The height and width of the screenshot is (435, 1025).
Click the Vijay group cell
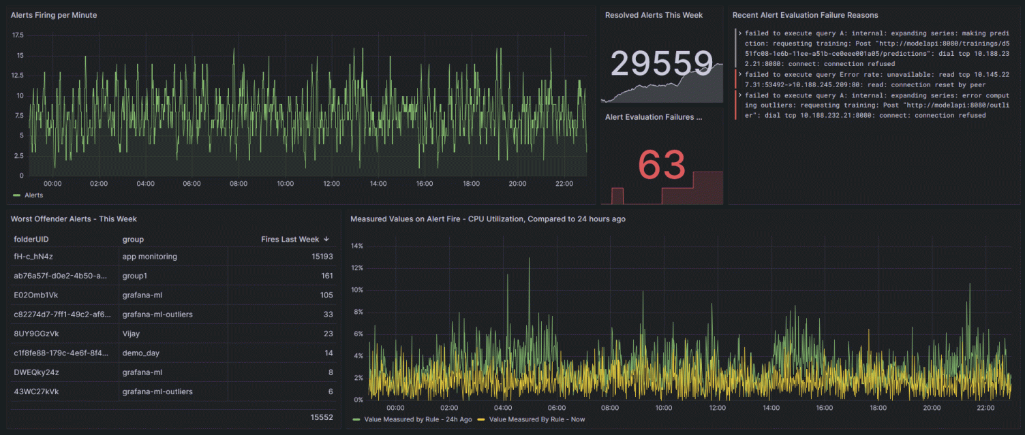pyautogui.click(x=132, y=334)
